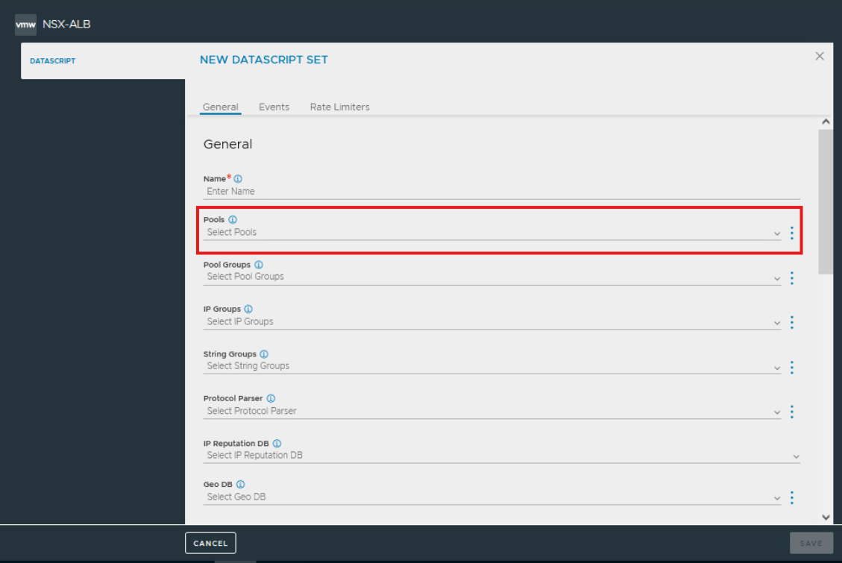Expand the Select Pools dropdown
842x563 pixels.
pyautogui.click(x=492, y=233)
